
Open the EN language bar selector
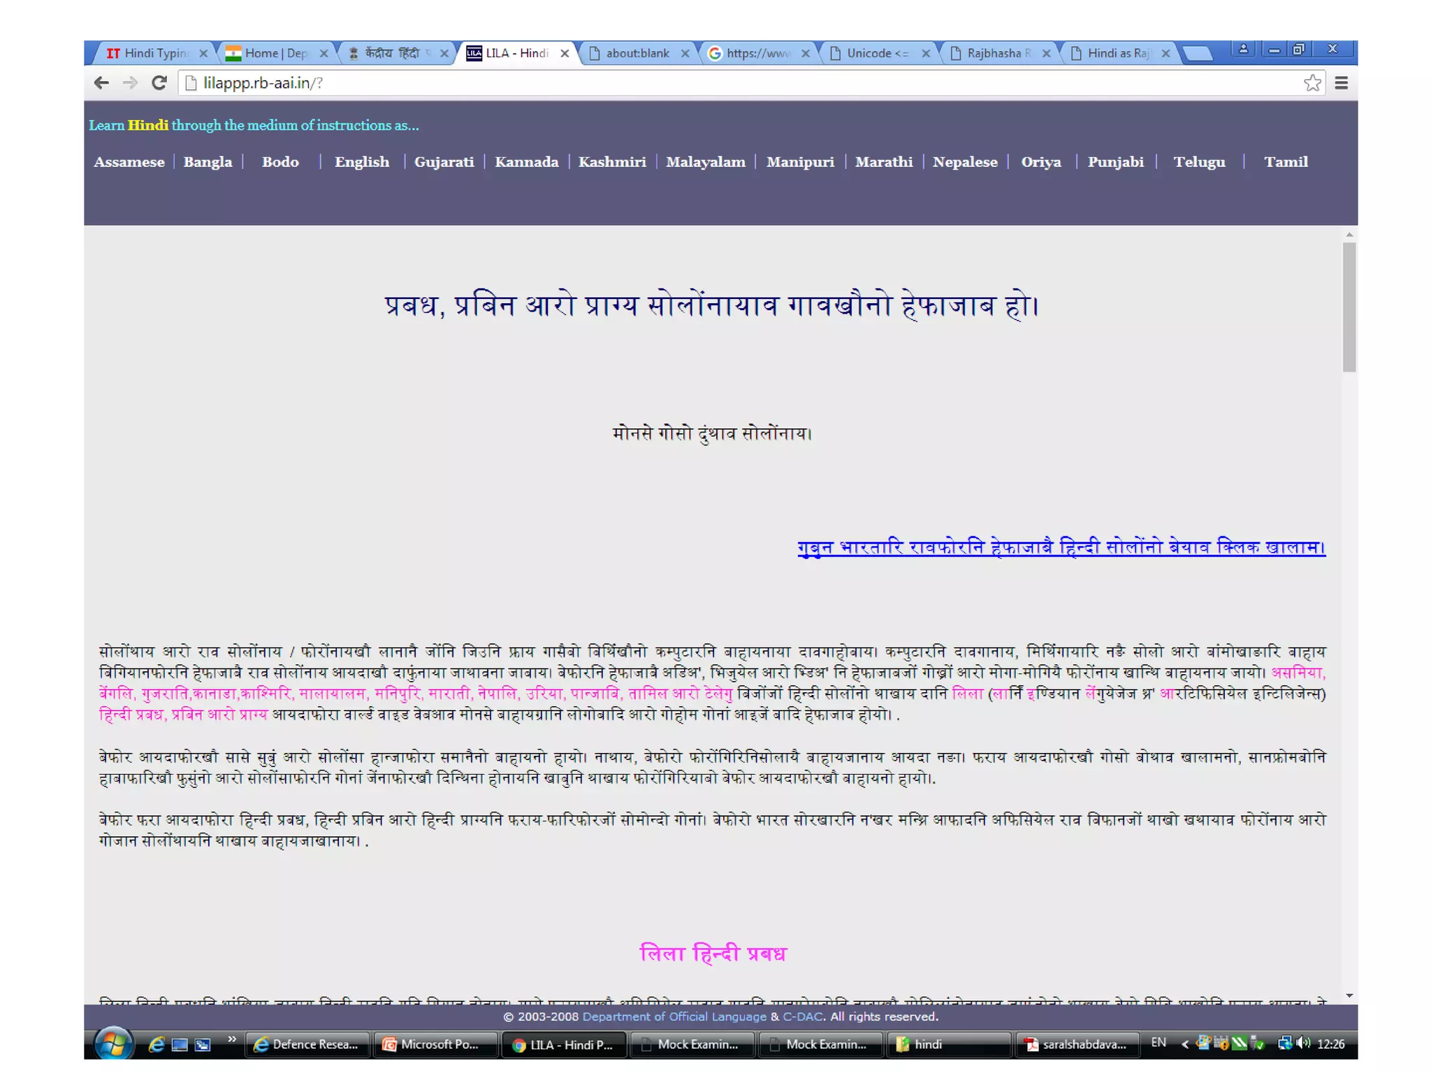pos(1158,1042)
